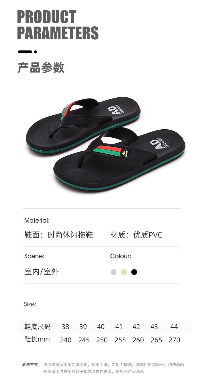This screenshot has height=390, width=209.
Task: Select the beige colour swatch
Action: pos(124,272)
